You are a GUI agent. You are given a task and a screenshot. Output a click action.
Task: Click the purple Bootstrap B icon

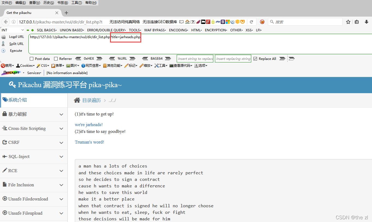click(x=223, y=22)
